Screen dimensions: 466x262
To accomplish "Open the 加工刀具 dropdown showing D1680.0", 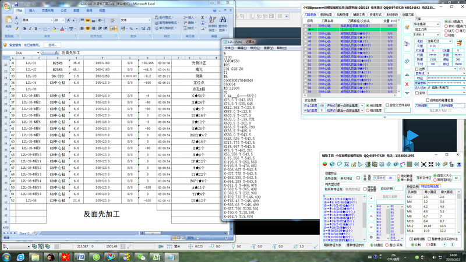I will coord(426,34).
